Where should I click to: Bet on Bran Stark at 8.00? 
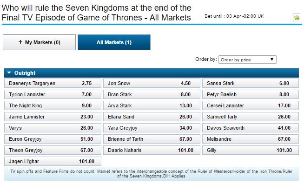coord(152,94)
